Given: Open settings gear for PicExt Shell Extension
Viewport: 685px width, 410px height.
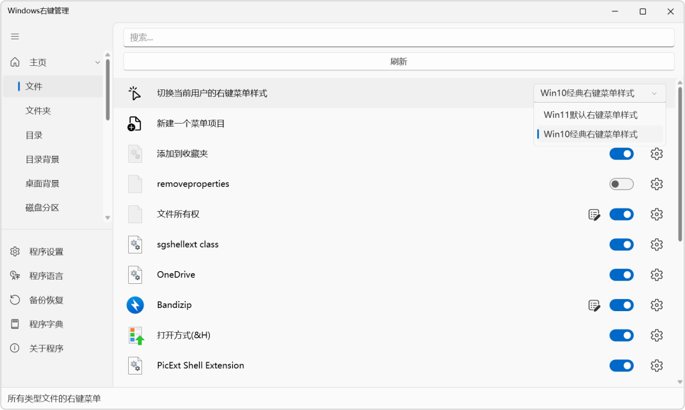Looking at the screenshot, I should click(656, 366).
